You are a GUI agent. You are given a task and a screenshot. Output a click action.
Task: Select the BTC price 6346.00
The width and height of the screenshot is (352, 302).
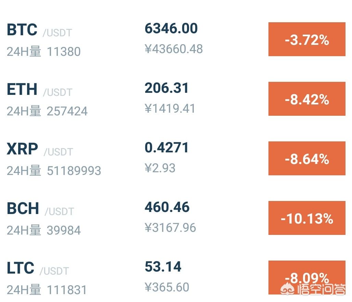171,28
